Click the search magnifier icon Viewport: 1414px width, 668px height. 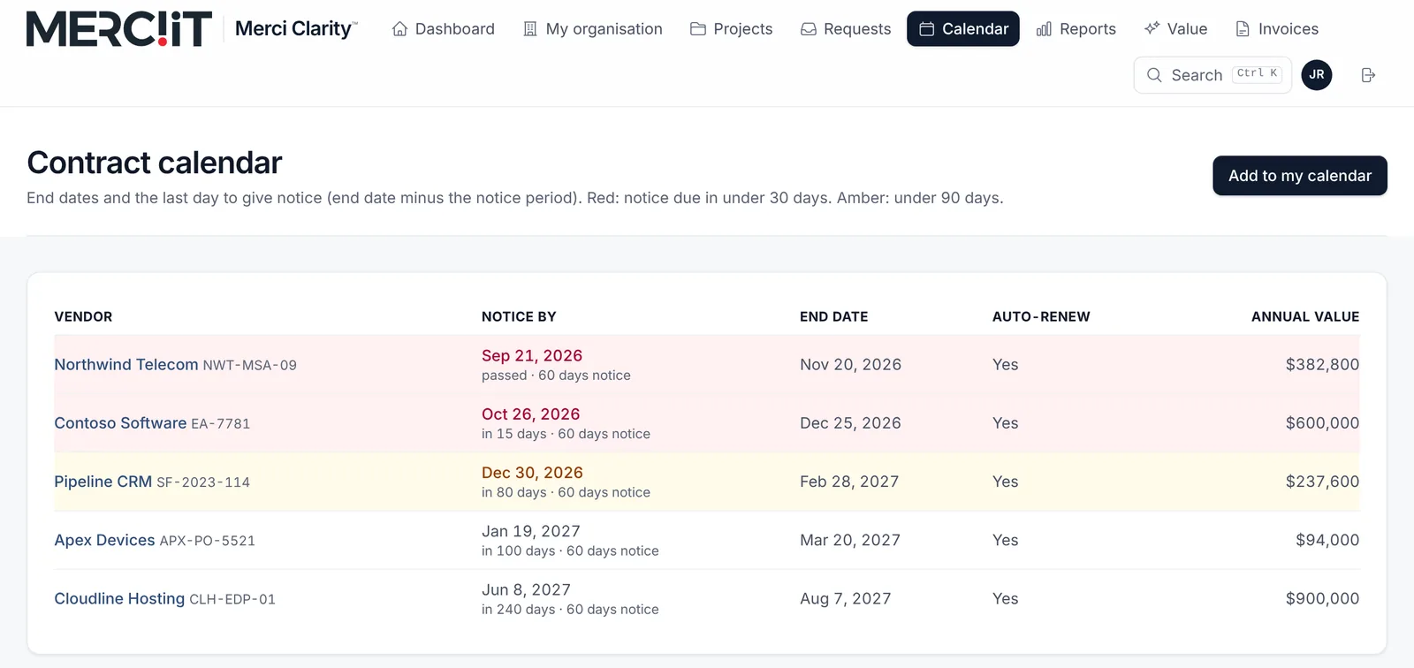pos(1154,75)
